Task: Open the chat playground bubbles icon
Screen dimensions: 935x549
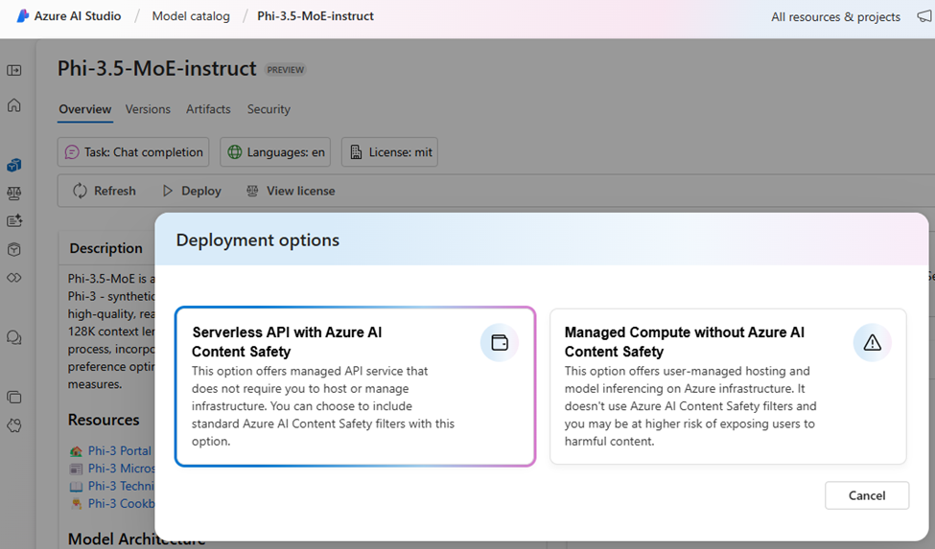Action: point(14,338)
